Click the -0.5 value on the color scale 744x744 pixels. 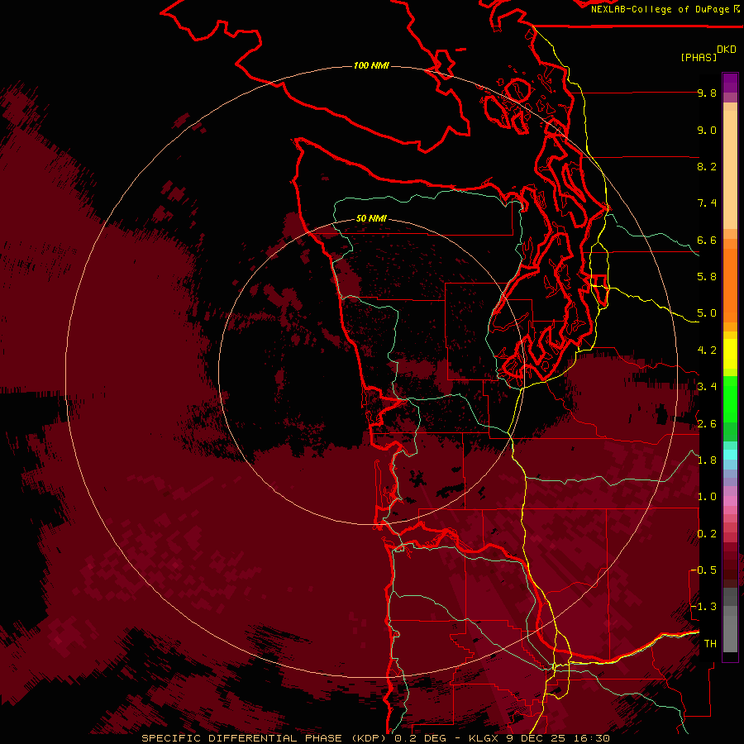703,570
